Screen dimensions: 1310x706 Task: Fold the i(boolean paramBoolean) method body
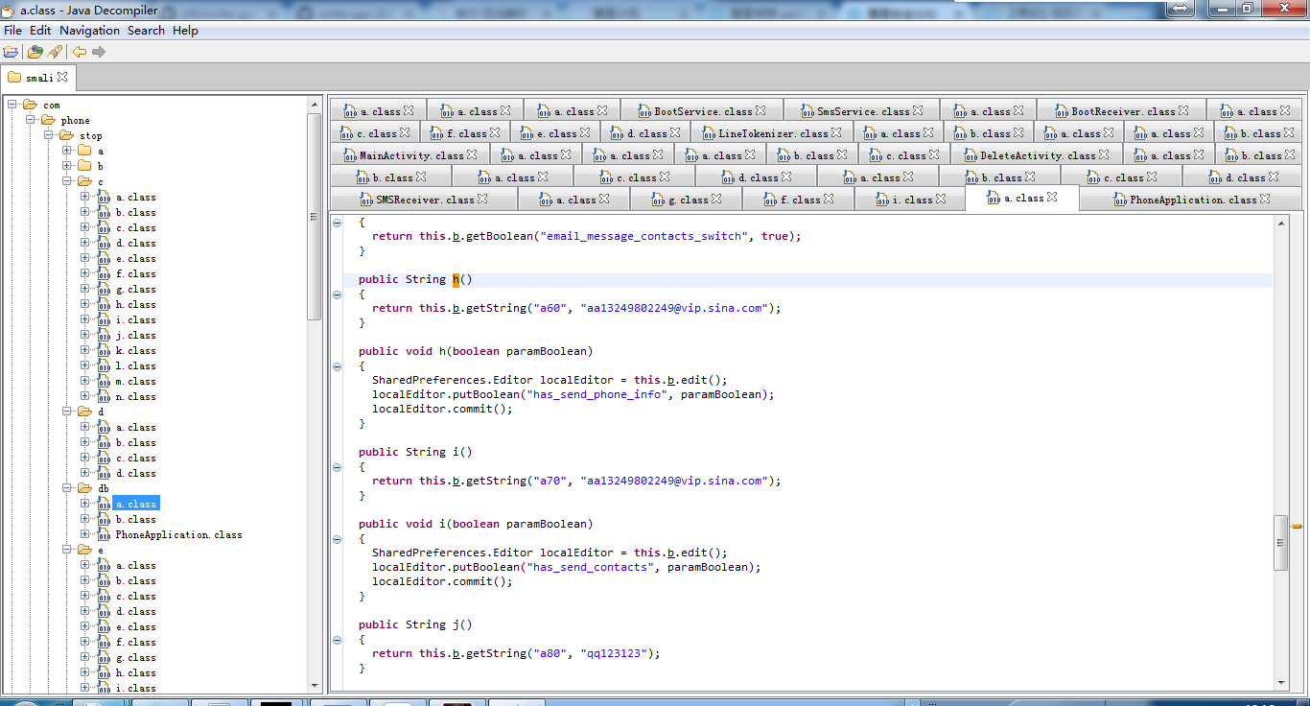337,539
